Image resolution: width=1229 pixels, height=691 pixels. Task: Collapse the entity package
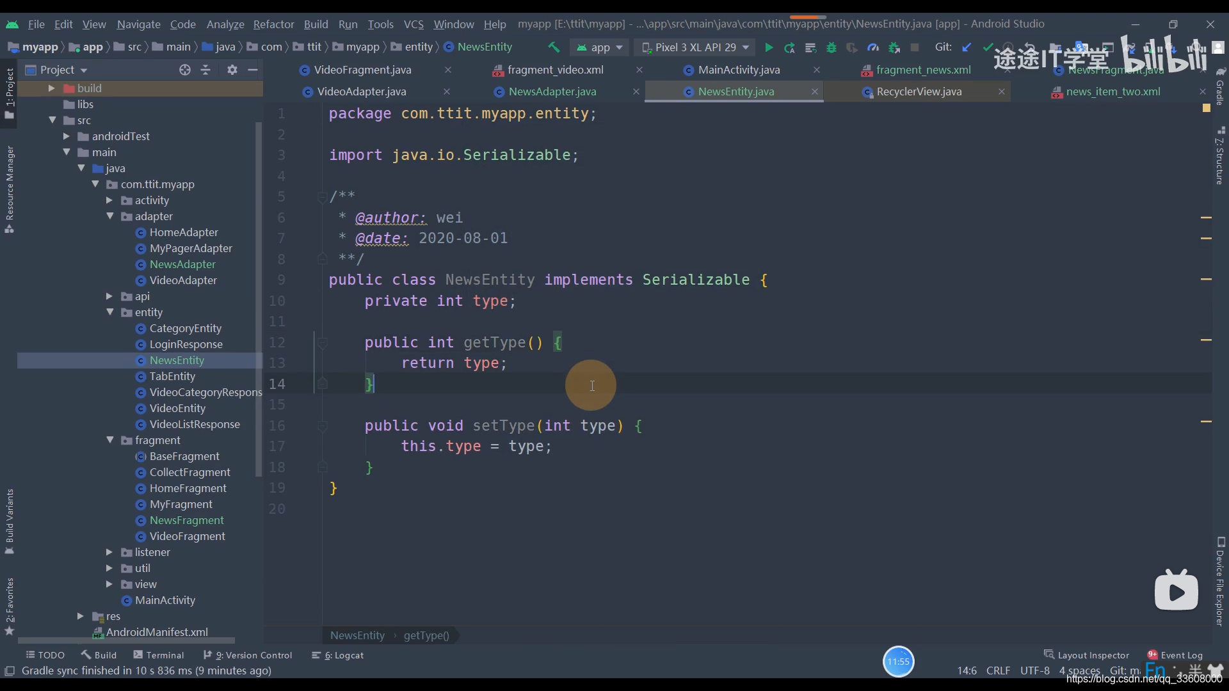click(110, 312)
